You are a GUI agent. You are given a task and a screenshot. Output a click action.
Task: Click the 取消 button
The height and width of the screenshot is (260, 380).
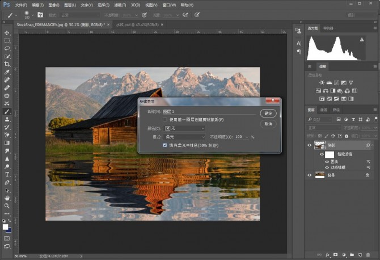point(268,123)
